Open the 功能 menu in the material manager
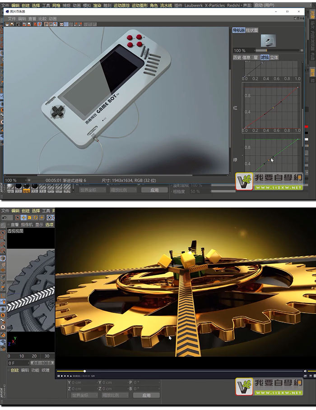 35,370
